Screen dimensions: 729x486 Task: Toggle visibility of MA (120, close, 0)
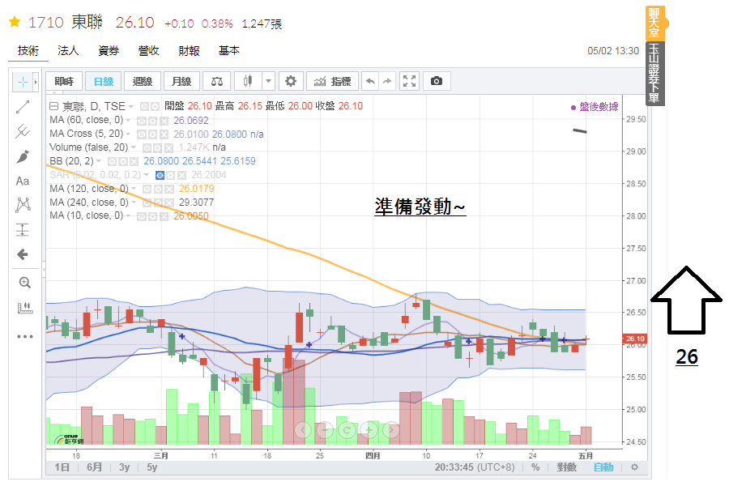point(147,190)
